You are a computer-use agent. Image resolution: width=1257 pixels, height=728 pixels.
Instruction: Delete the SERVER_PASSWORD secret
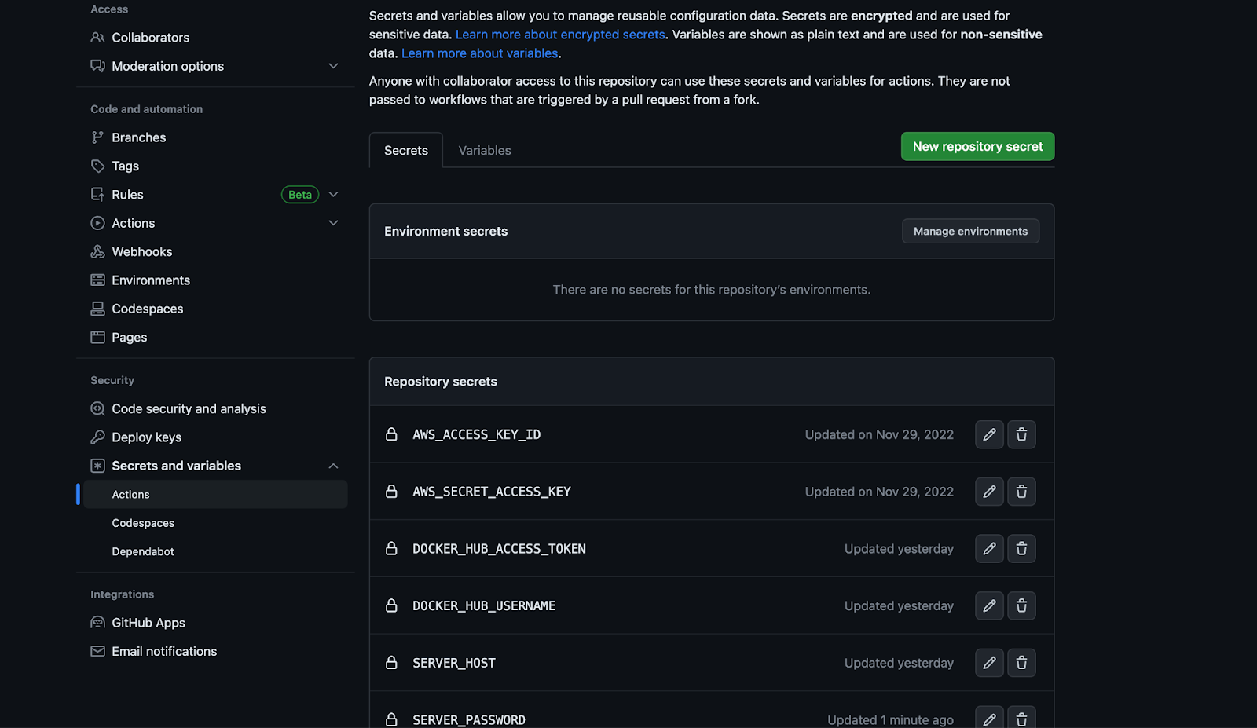pyautogui.click(x=1021, y=718)
